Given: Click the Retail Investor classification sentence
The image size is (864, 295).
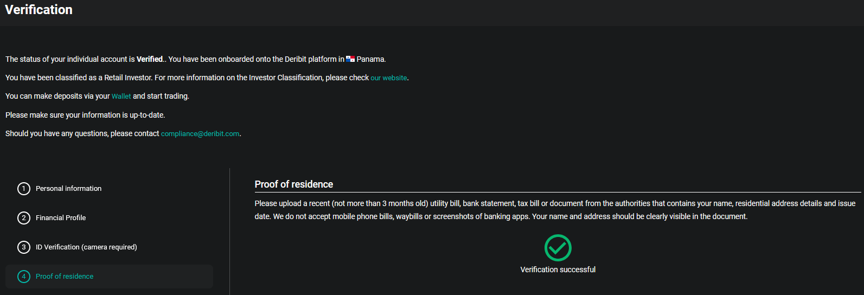Looking at the screenshot, I should pos(207,78).
